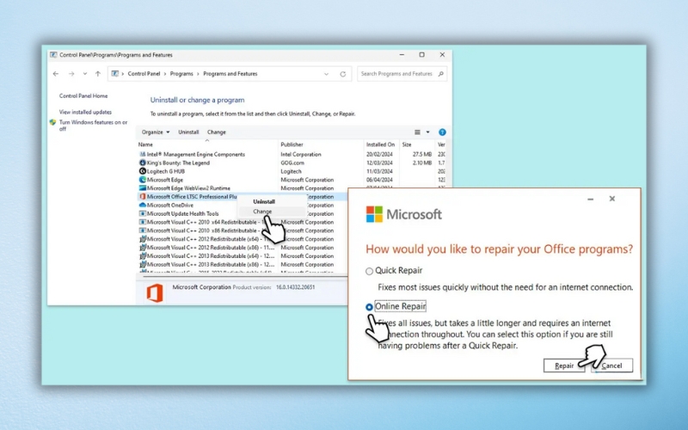This screenshot has width=688, height=430.
Task: Click the Microsoft OneDrive cloud icon
Action: [142, 205]
